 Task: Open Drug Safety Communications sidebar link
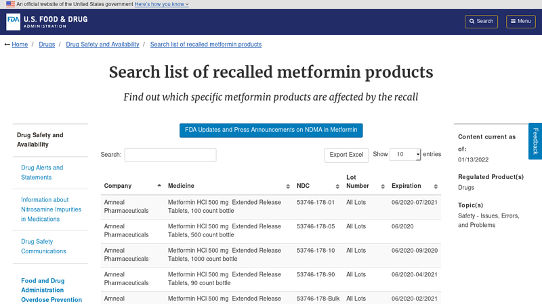(43, 246)
